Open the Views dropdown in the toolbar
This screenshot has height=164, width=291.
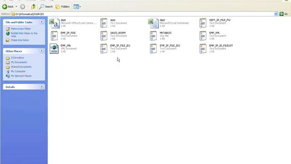click(x=77, y=7)
